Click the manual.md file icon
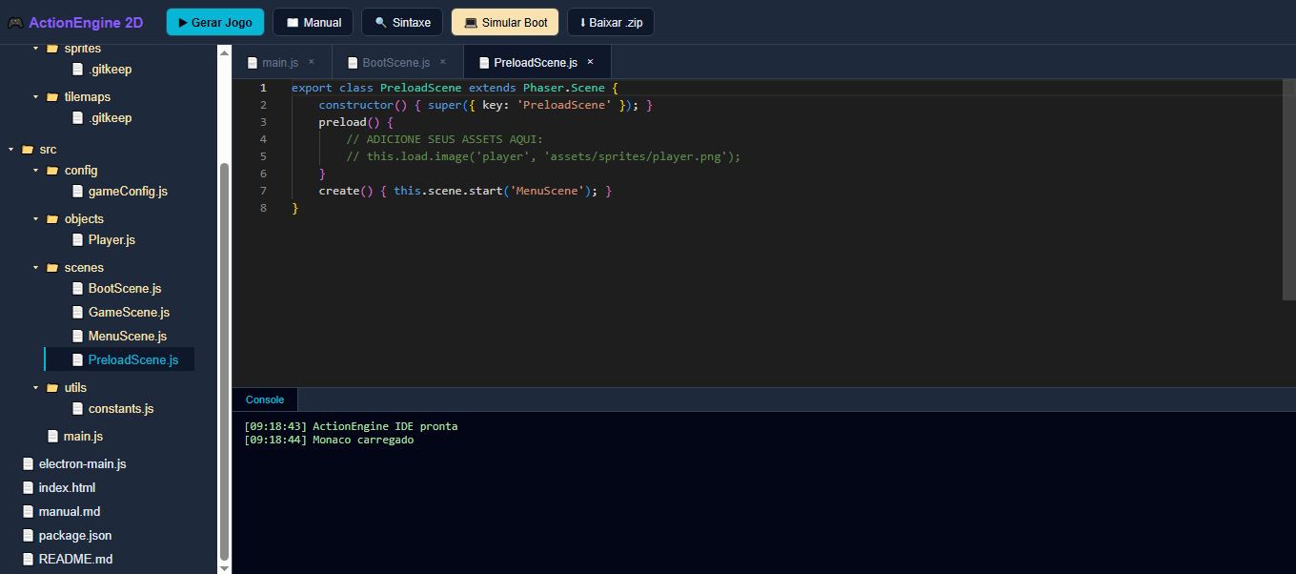The image size is (1296, 574). 28,511
